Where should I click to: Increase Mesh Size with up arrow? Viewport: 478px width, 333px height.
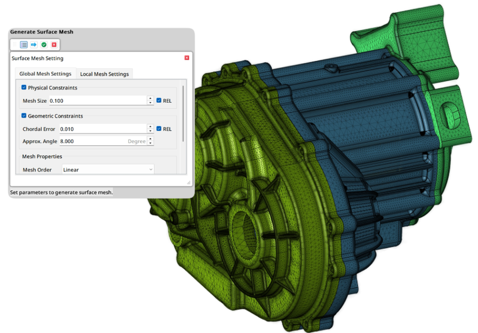150,98
